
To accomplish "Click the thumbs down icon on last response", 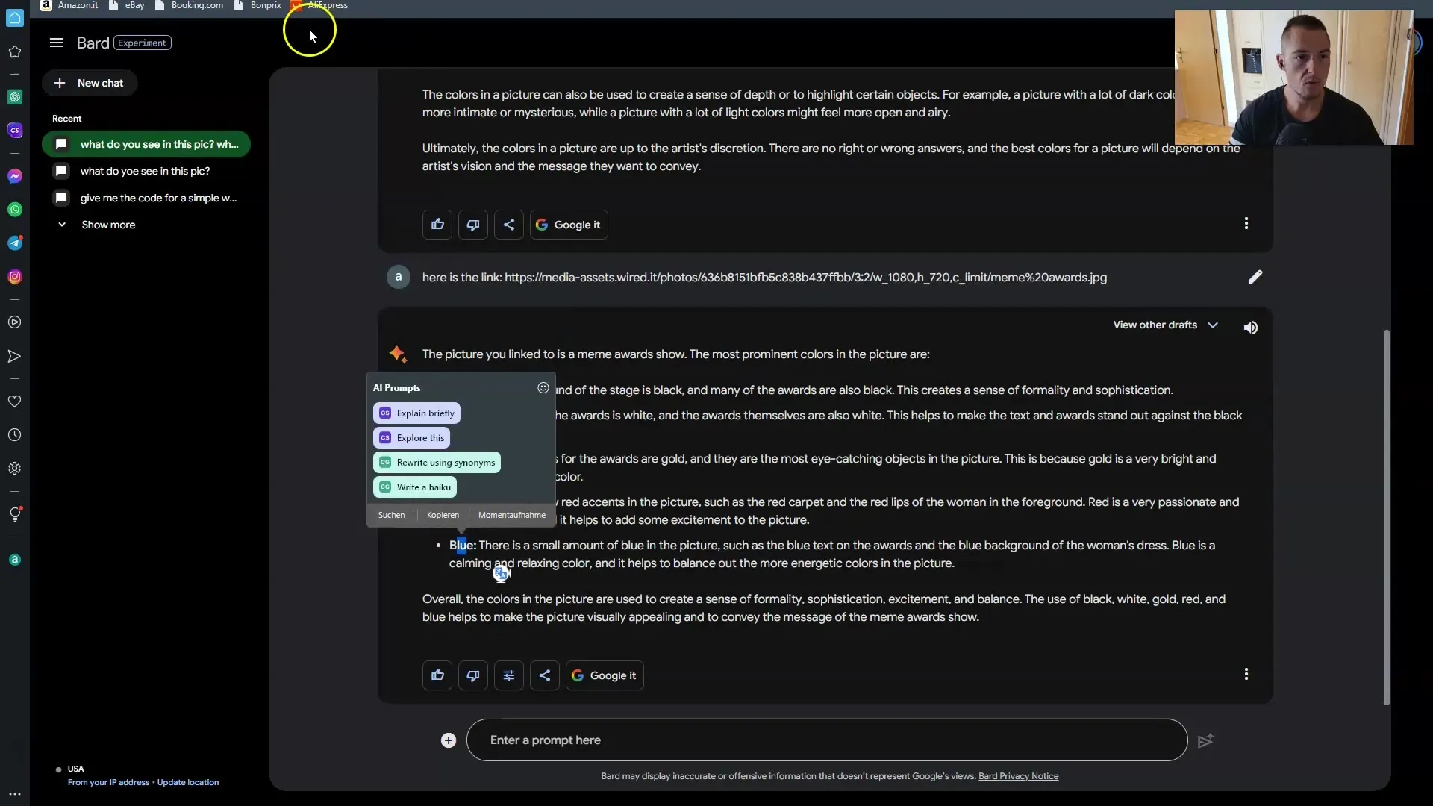I will click(472, 675).
